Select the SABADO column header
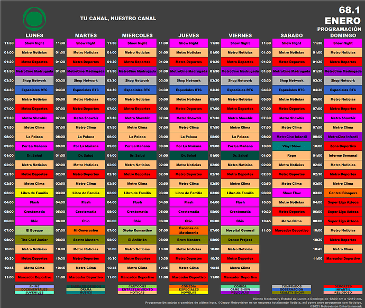Screen dimensions: 365x308 [x=291, y=35]
